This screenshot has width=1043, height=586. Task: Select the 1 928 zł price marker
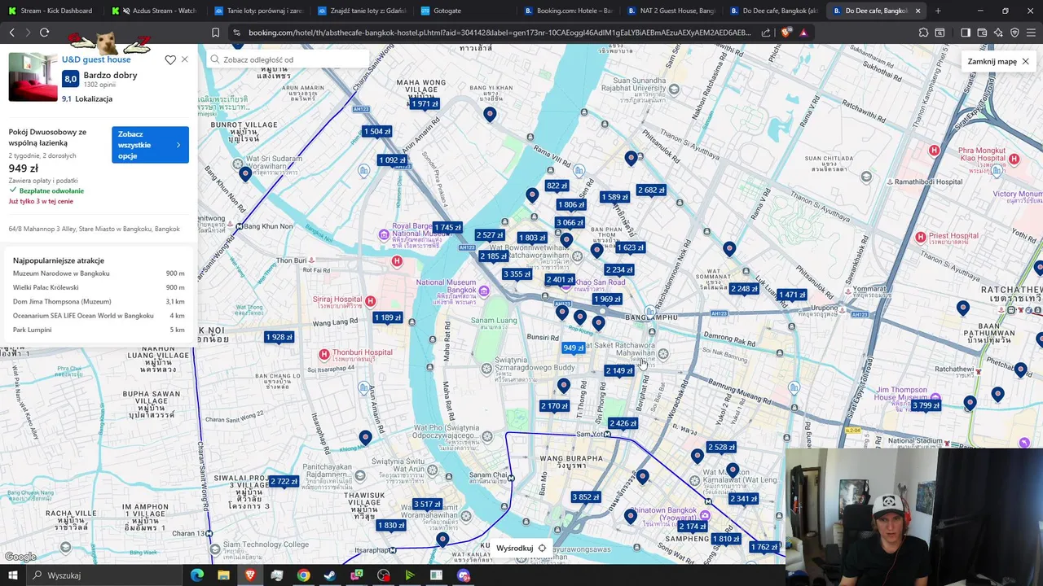pyautogui.click(x=279, y=337)
